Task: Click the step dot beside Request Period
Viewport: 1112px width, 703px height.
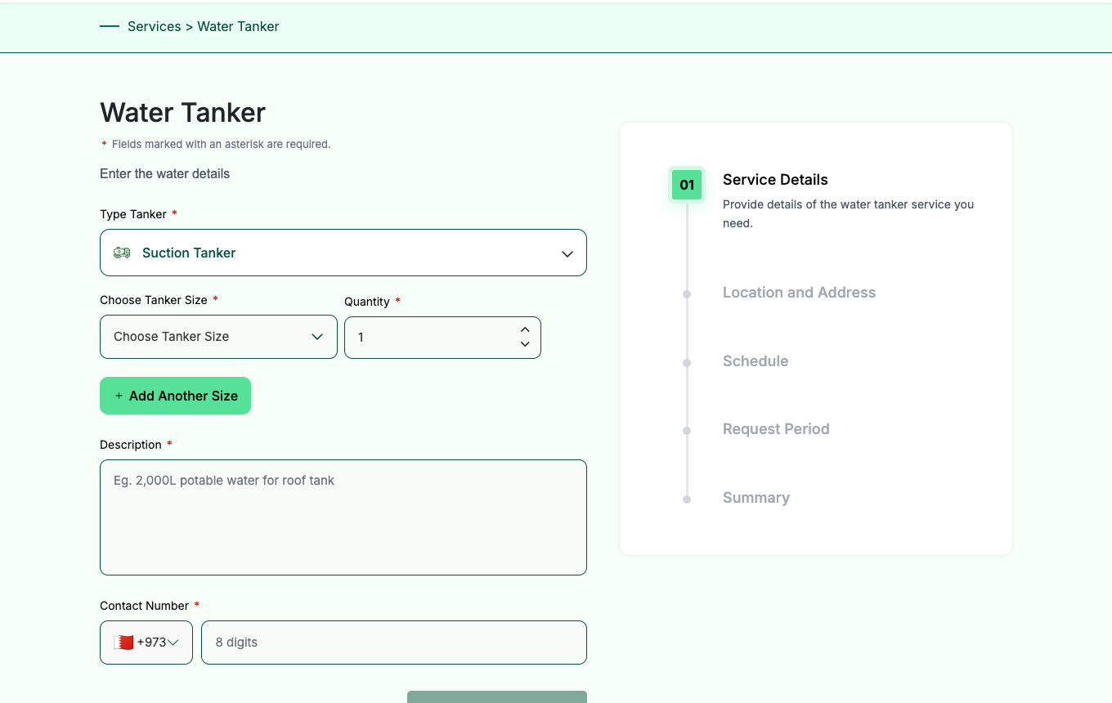Action: coord(687,430)
